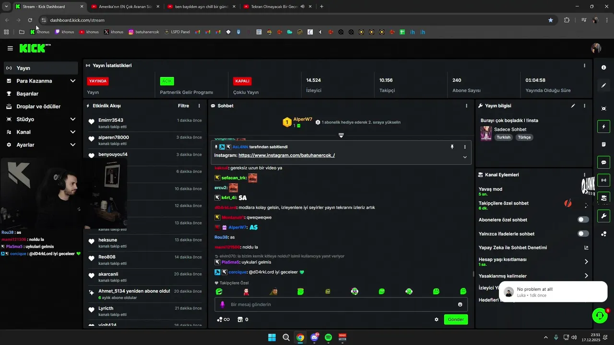This screenshot has height=345, width=614.
Task: Click the Türkçe tag in Yayın bilgisi
Action: coord(524,138)
